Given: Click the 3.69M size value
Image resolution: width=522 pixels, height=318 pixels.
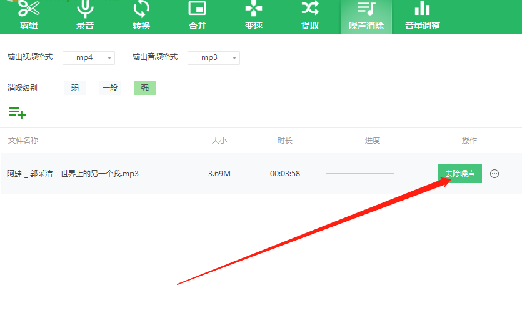Looking at the screenshot, I should (219, 174).
